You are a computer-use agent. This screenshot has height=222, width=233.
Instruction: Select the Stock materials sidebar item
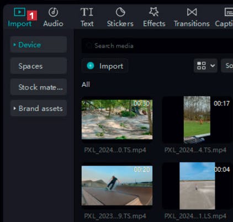tap(39, 87)
